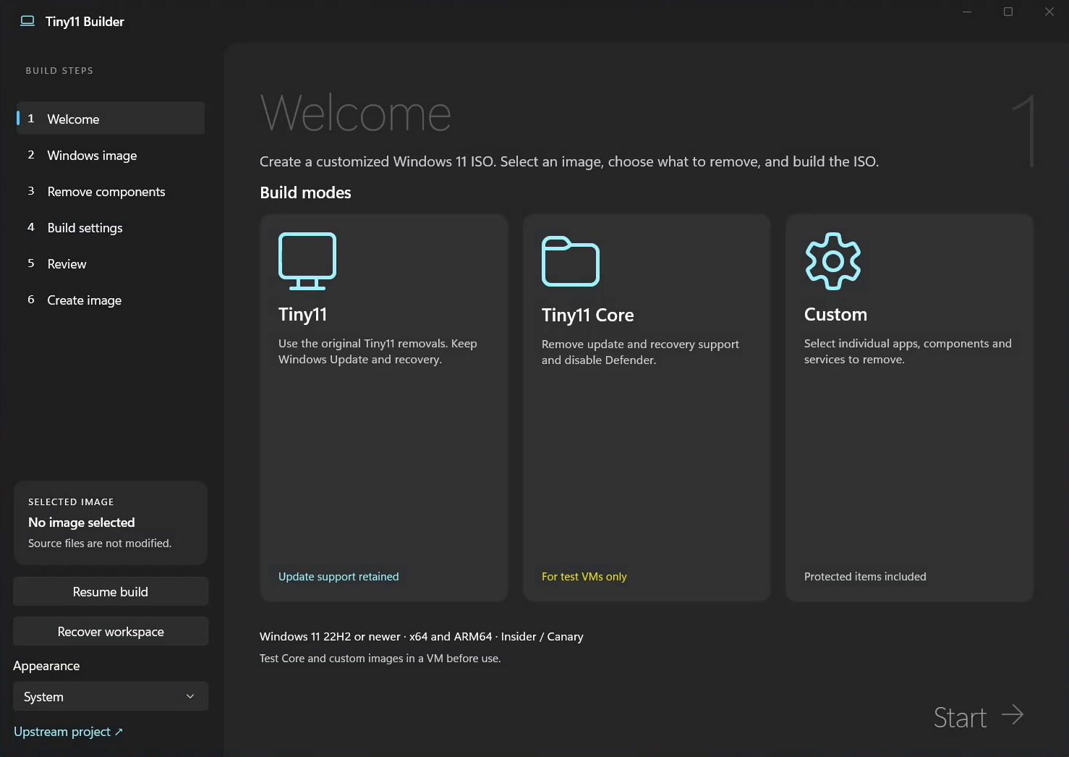Click 'Source files are not modified.' text
This screenshot has width=1069, height=757.
[x=100, y=543]
